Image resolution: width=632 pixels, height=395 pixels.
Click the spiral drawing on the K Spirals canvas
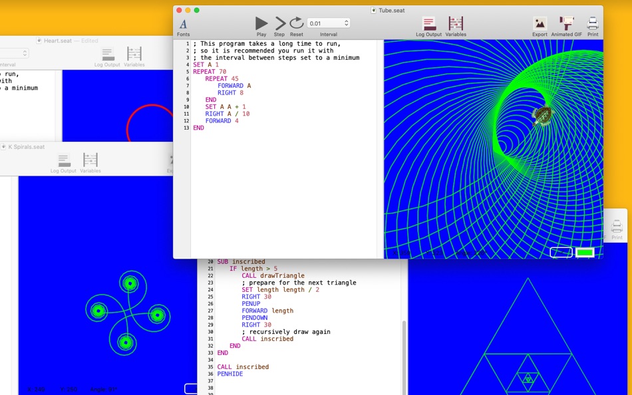pyautogui.click(x=128, y=313)
